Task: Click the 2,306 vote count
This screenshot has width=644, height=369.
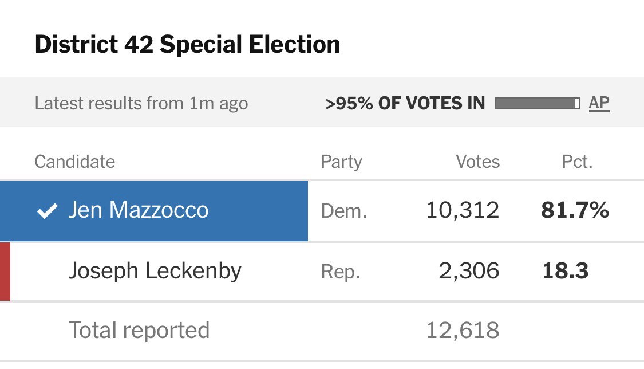Action: [x=469, y=270]
